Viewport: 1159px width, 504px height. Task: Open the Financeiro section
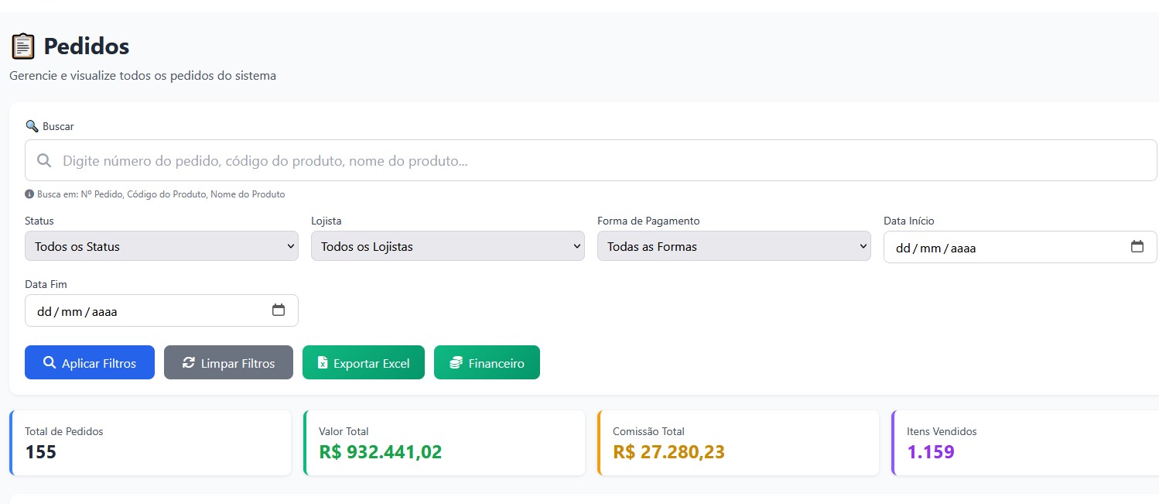pyautogui.click(x=487, y=362)
